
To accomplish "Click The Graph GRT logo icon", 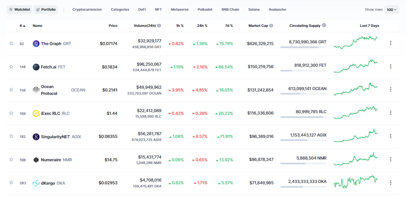I will 36,44.
